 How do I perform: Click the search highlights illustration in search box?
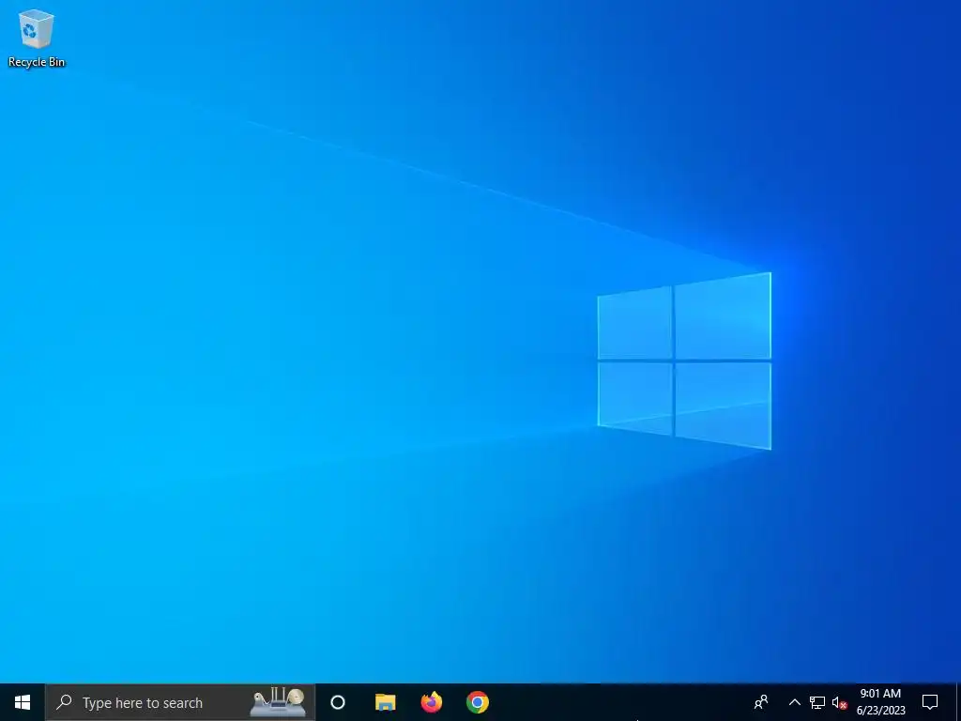(278, 702)
